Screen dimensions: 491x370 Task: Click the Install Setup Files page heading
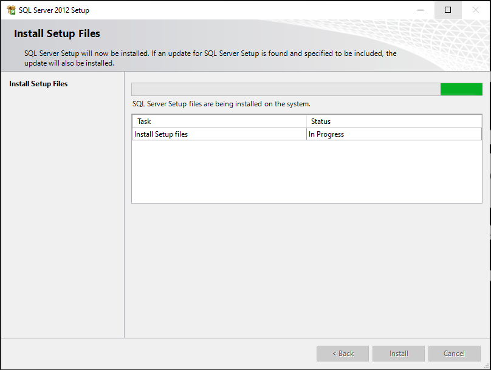57,33
